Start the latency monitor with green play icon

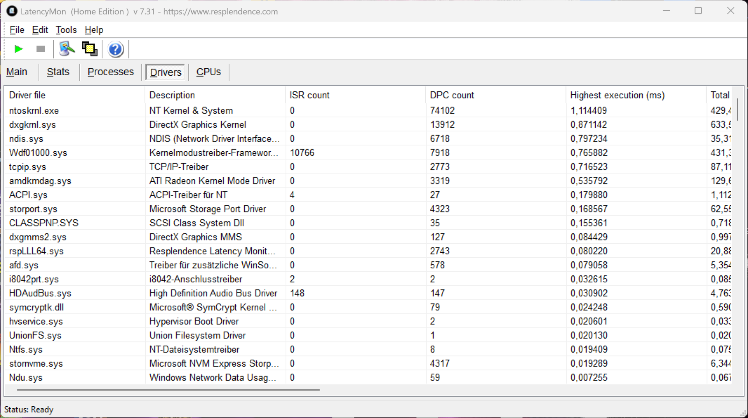click(x=18, y=49)
